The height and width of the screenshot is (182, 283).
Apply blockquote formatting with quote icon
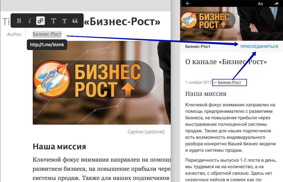[75, 21]
